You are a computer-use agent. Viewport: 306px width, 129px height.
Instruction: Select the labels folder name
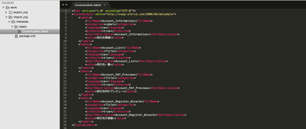click(23, 27)
